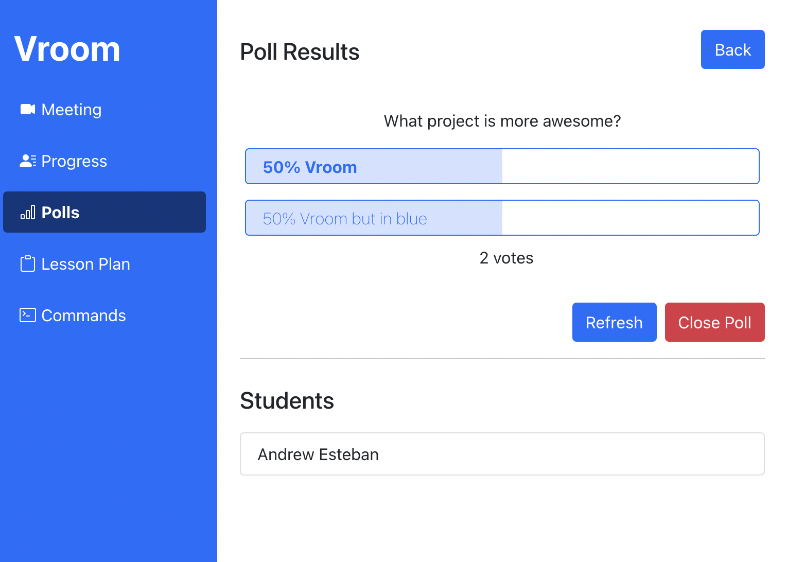The height and width of the screenshot is (562, 805).
Task: Click the Students section heading
Action: click(287, 401)
